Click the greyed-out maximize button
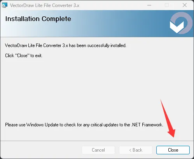Image resolution: width=194 pixels, height=159 pixels. 167,5
